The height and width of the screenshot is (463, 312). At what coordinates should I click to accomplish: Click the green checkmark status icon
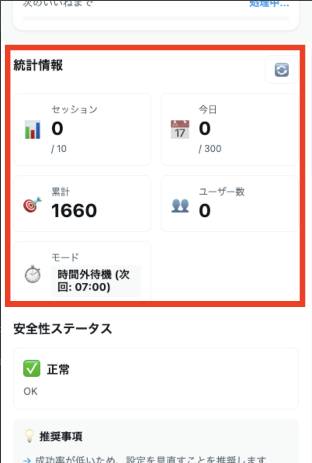[x=31, y=369]
